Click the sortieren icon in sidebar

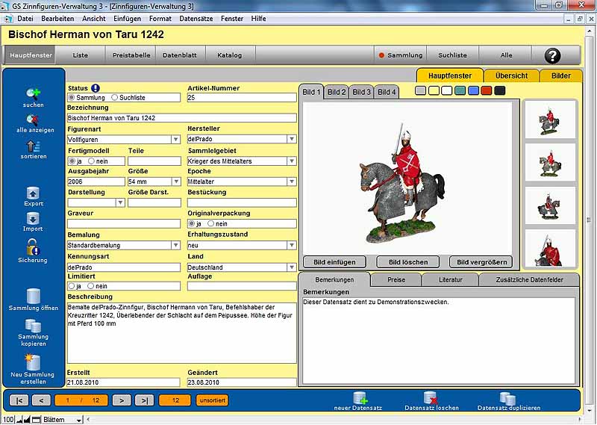click(33, 146)
